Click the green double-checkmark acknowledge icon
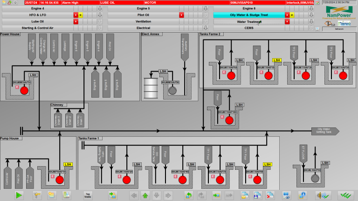Viewport: 358px width, 201px height. tap(344, 195)
